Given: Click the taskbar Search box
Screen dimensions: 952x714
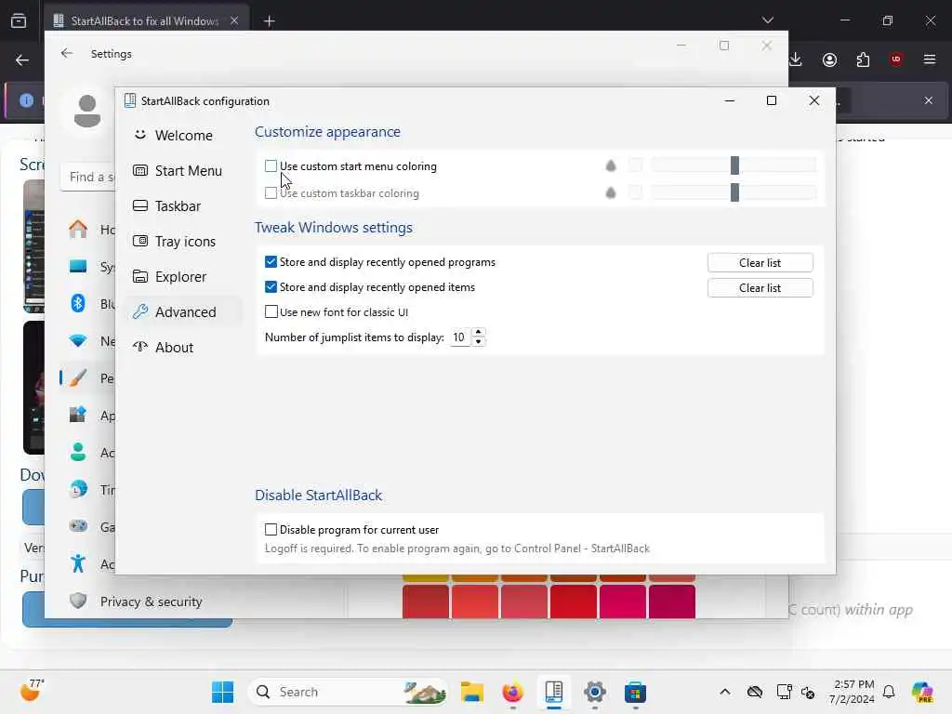Looking at the screenshot, I should [348, 692].
